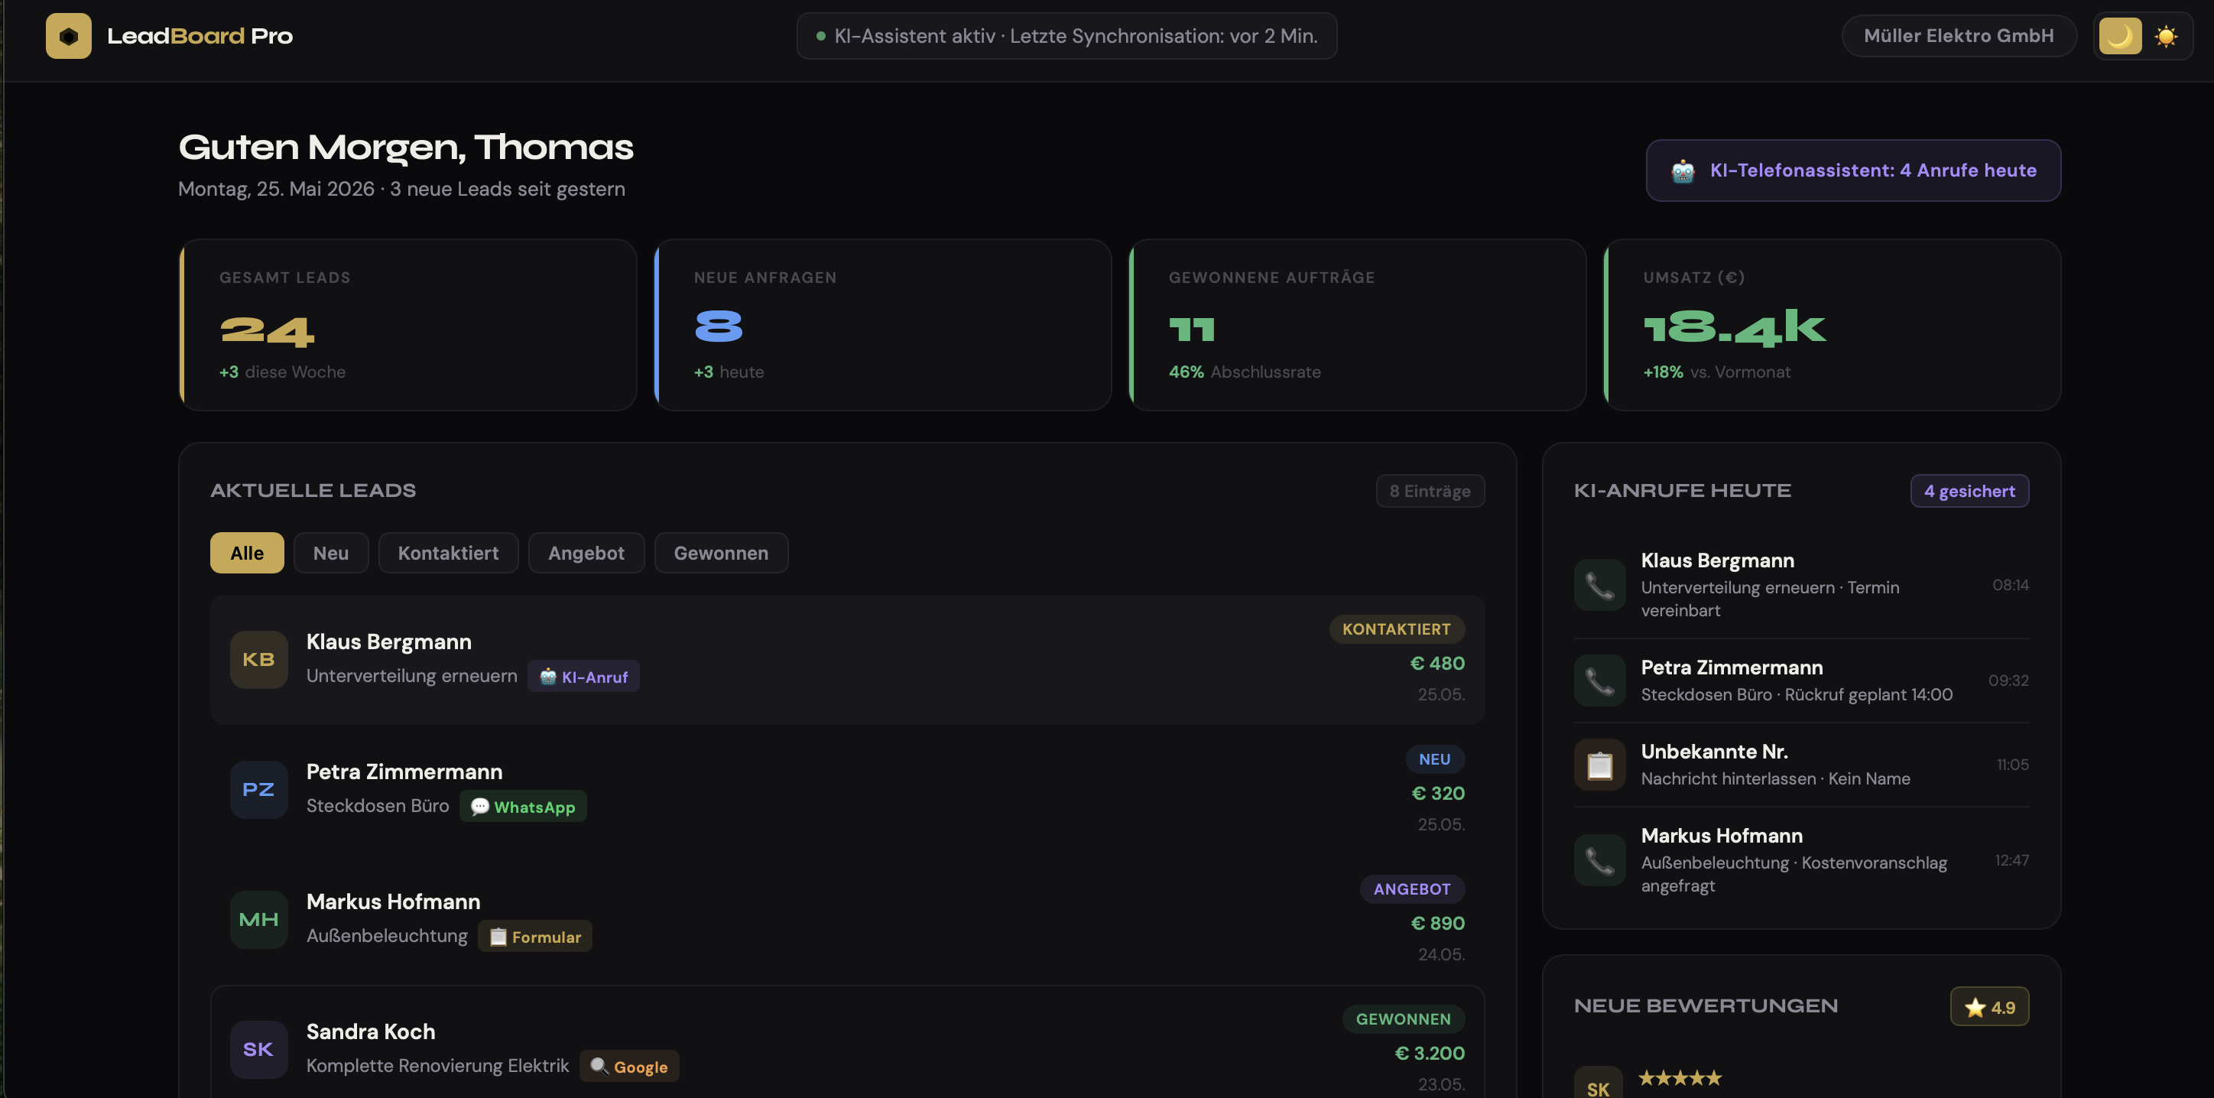Viewport: 2214px width, 1098px height.
Task: Select the Neu filter tab
Action: coord(331,553)
